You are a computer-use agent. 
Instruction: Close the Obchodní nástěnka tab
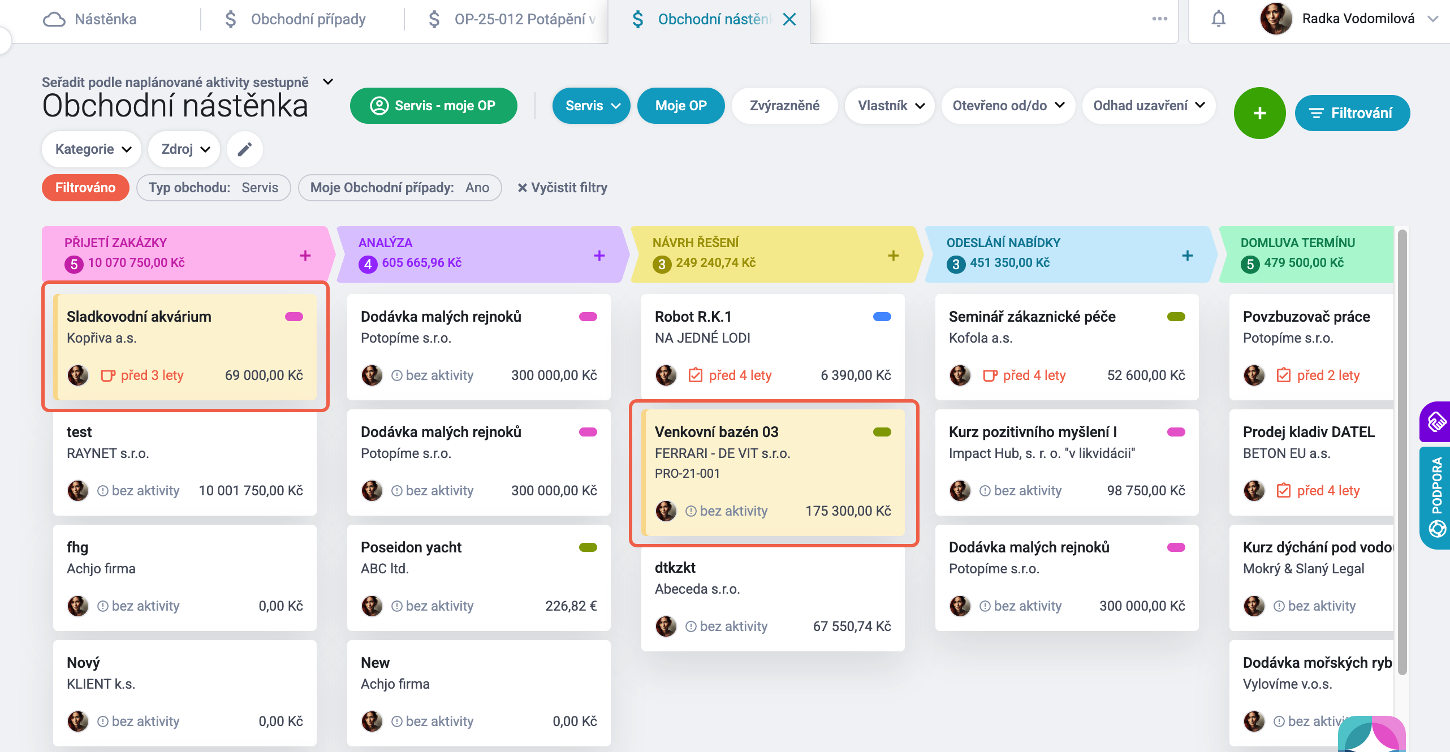click(789, 19)
